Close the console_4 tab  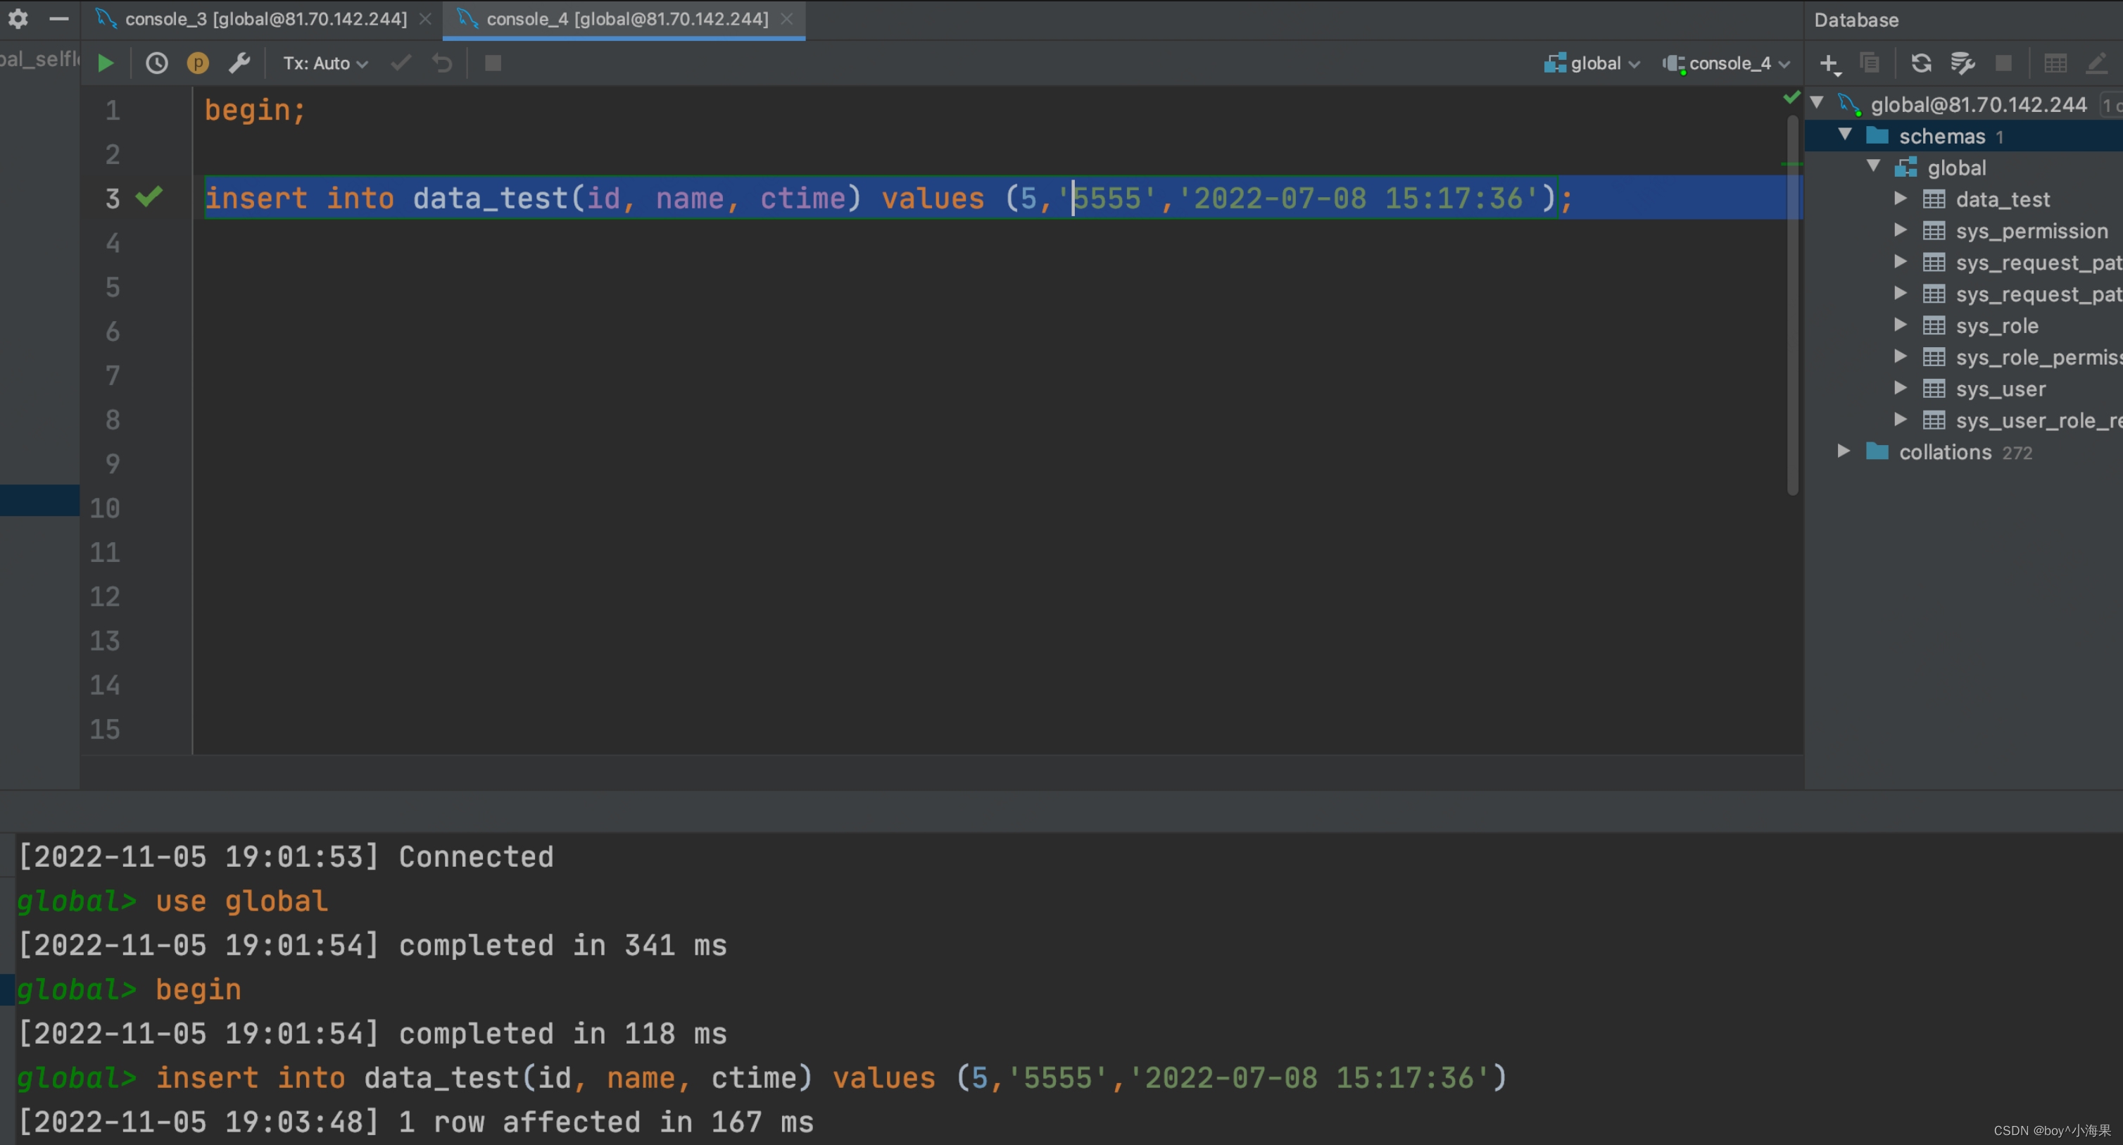click(787, 19)
